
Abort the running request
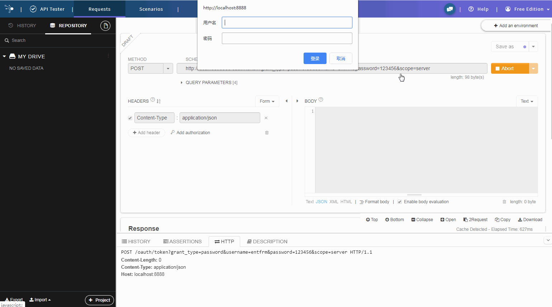(x=510, y=68)
